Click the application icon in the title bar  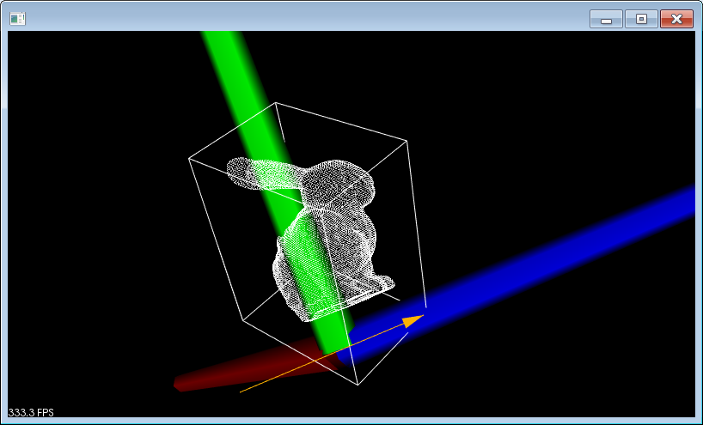(17, 18)
